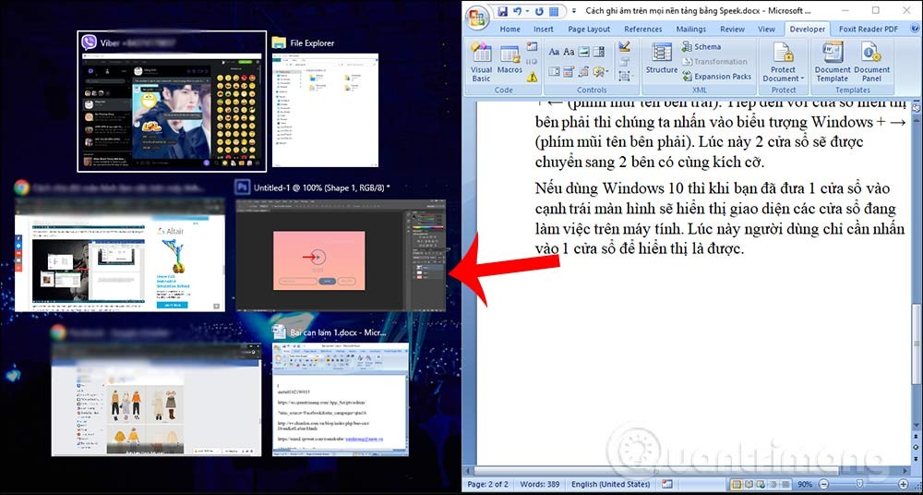This screenshot has width=923, height=495.
Task: Click the zoom slider handle
Action: pyautogui.click(x=859, y=484)
